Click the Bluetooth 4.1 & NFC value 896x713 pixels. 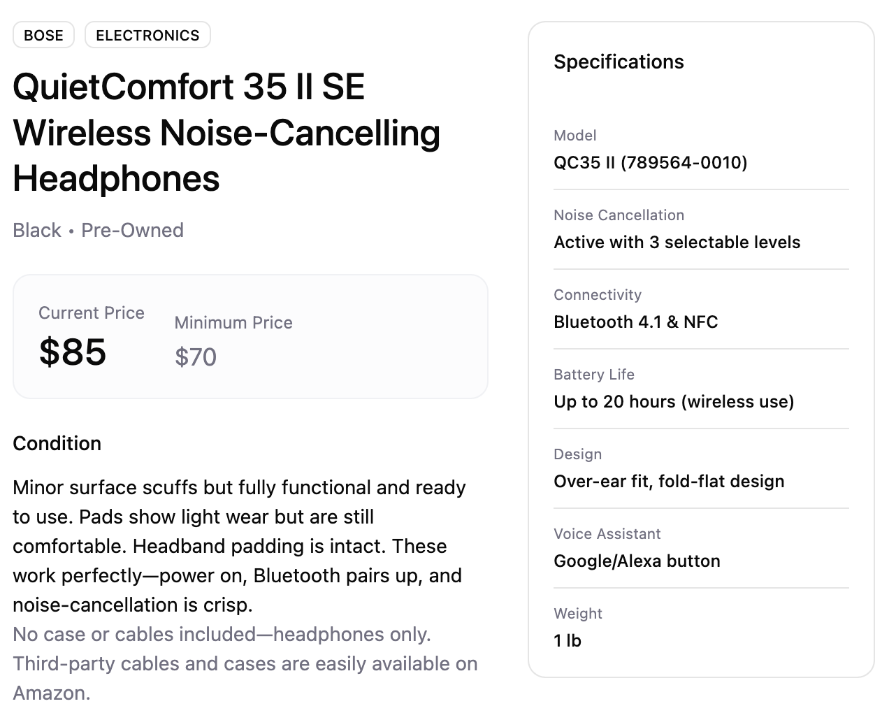[635, 322]
